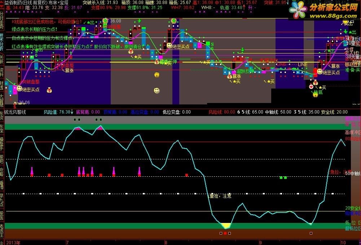361x245 pixels.
Task: Click smiley left of 绝密买点 in late September
Action: coord(320,72)
